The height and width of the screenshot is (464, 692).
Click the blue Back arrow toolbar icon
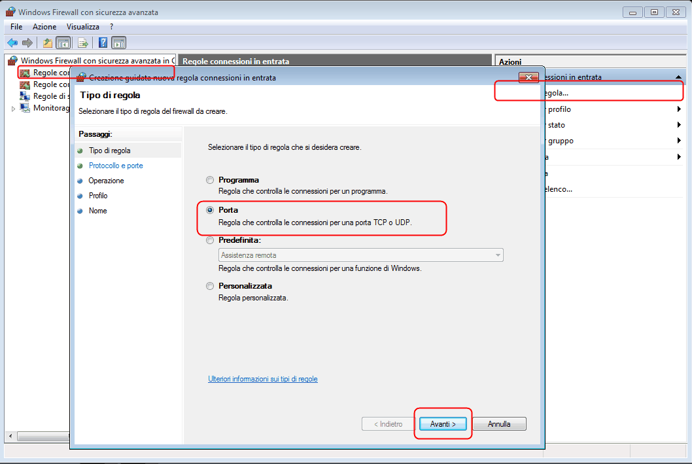12,43
